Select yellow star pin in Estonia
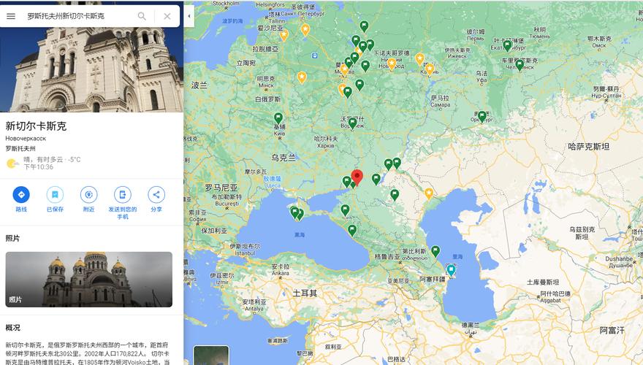Viewport: 643px width, 365px height. coord(284,35)
